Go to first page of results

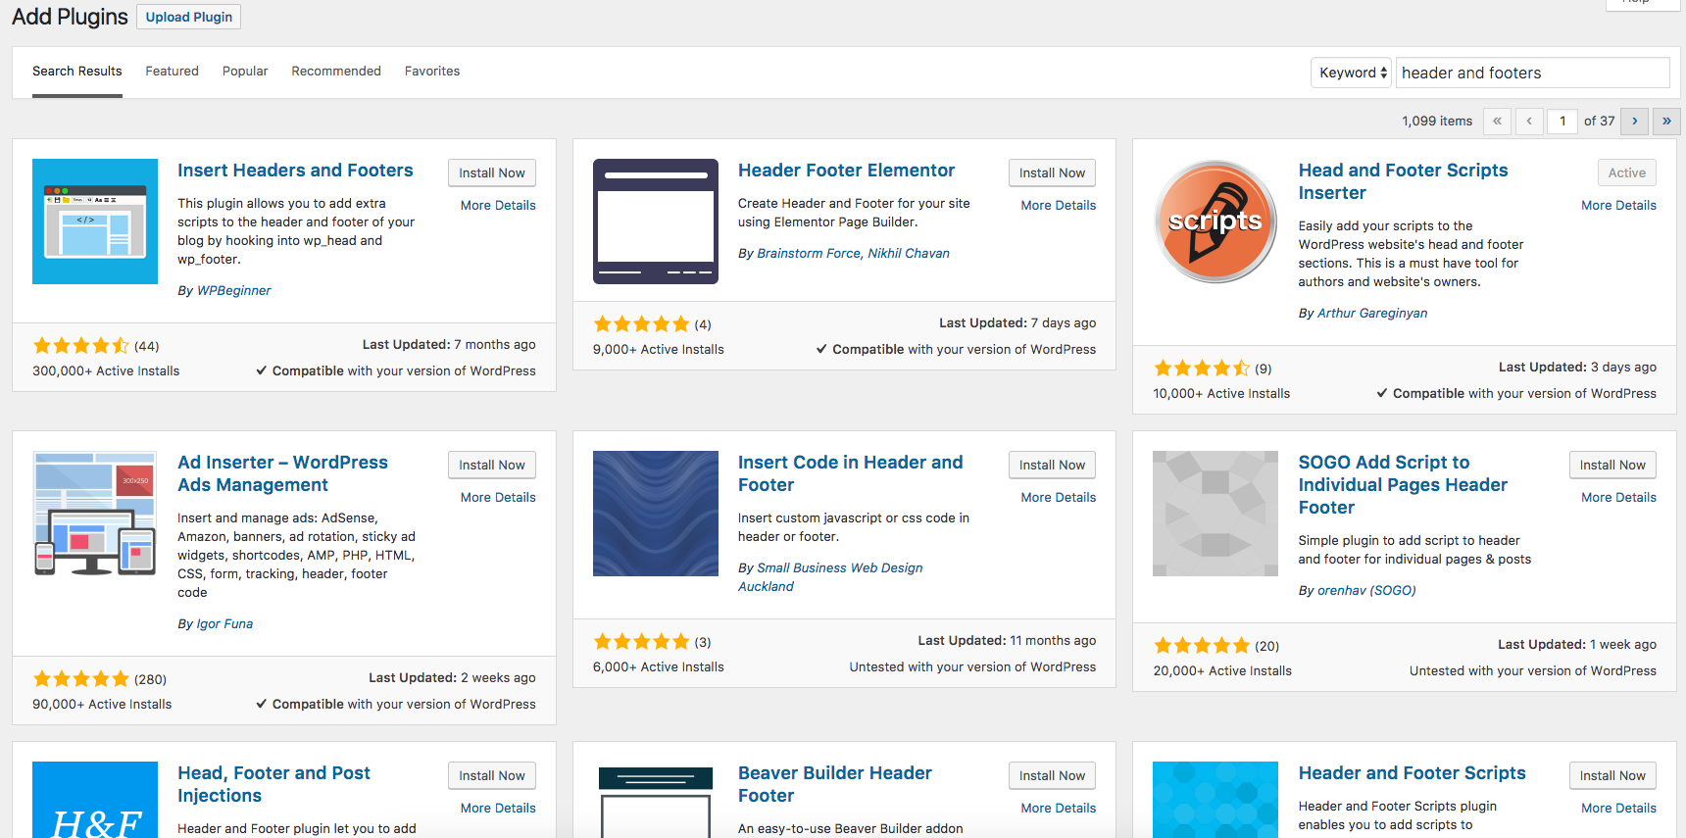1497,122
